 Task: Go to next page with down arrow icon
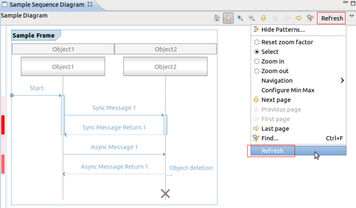[263, 18]
